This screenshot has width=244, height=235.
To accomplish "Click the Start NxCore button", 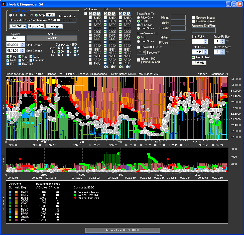I will (18, 26).
